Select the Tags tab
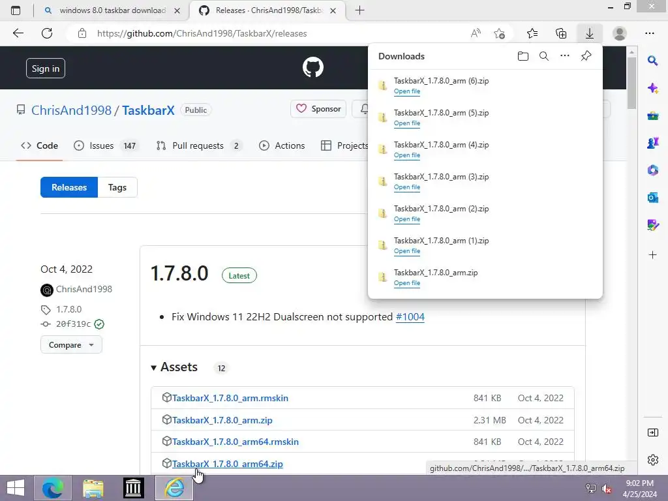The width and height of the screenshot is (668, 501). coord(117,187)
